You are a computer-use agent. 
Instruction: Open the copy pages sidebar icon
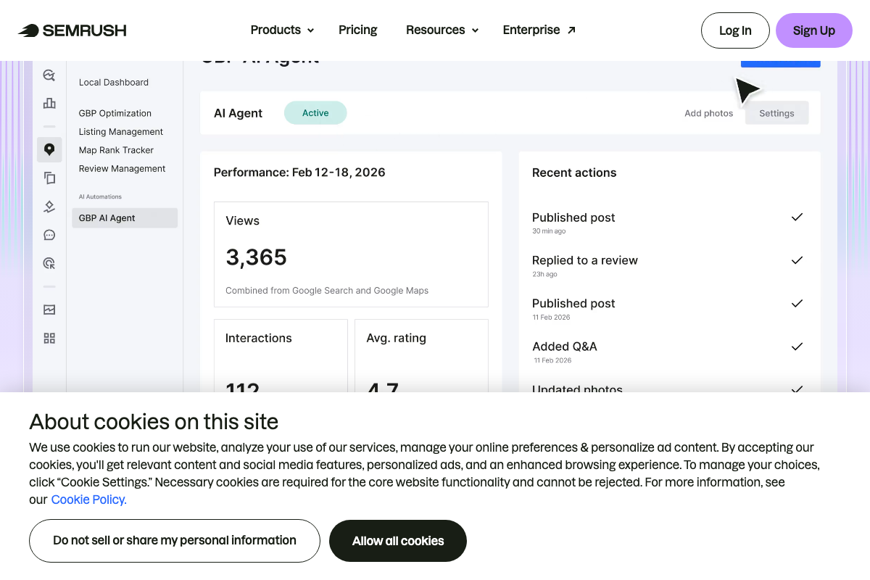pyautogui.click(x=49, y=178)
